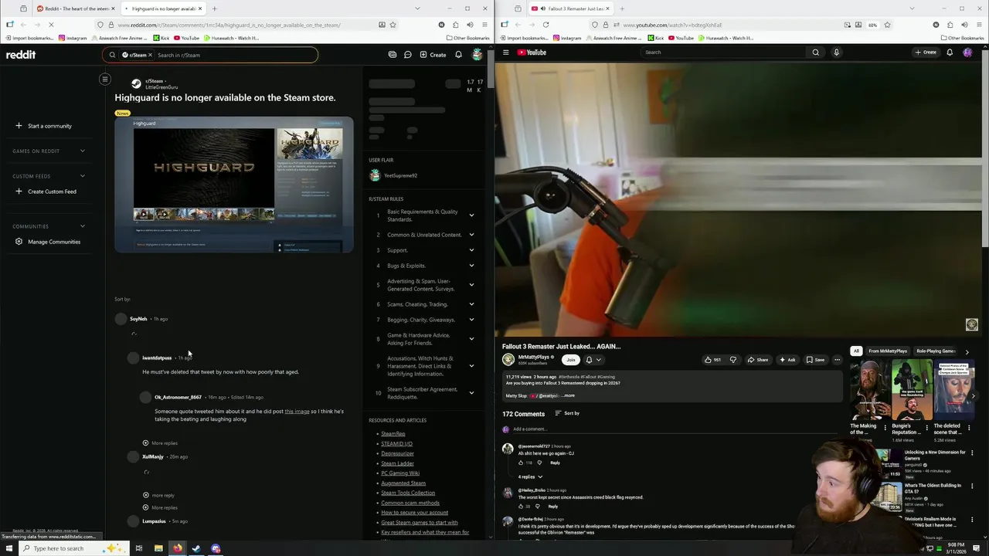Reload YouTube page in browser
Viewport: 989px width, 556px height.
coord(545,25)
